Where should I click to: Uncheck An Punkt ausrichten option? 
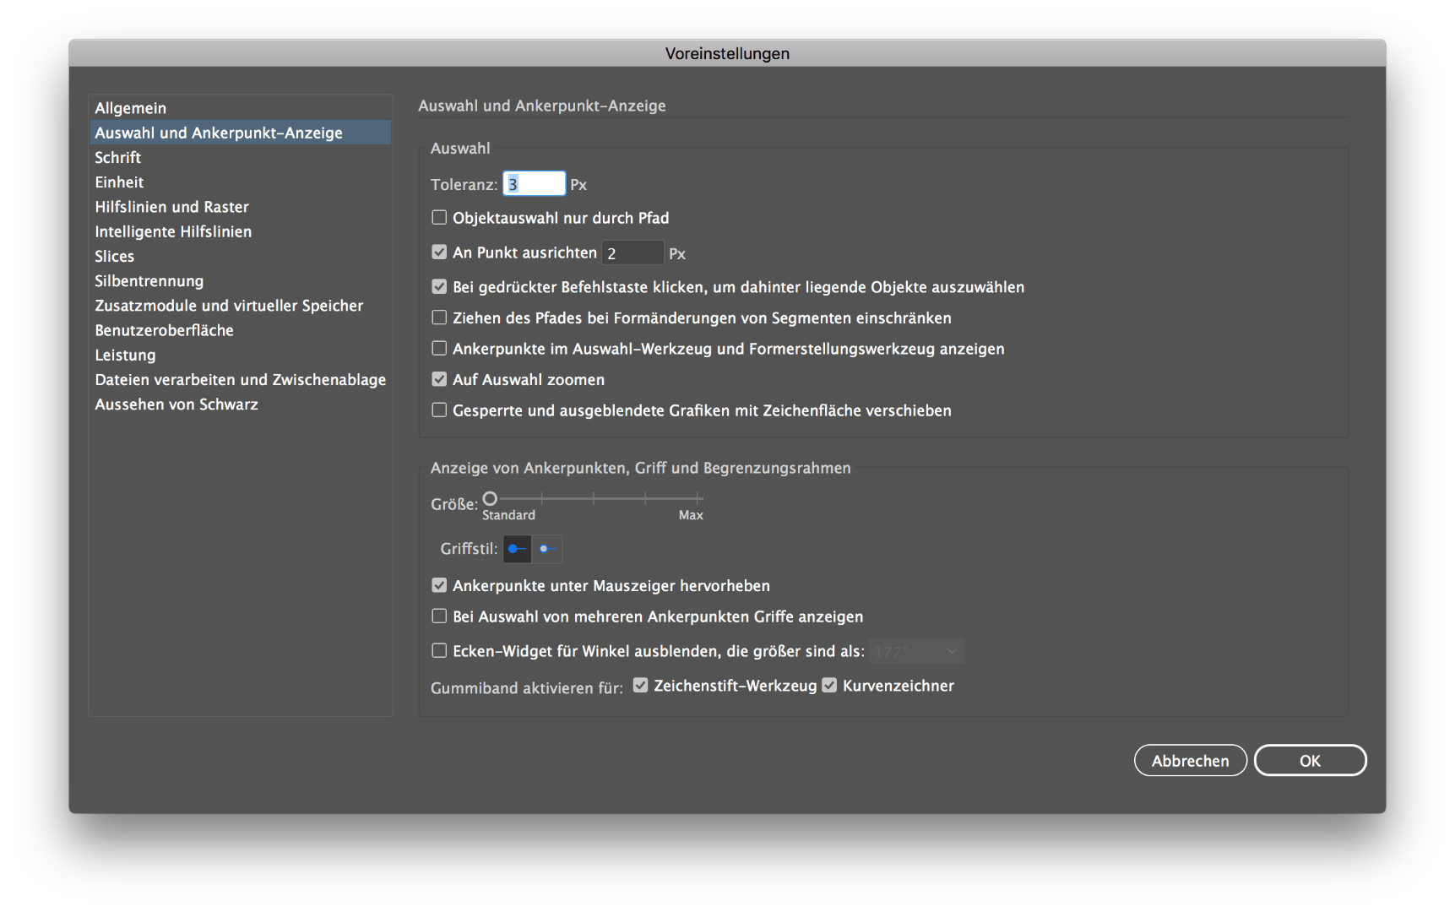coord(439,252)
